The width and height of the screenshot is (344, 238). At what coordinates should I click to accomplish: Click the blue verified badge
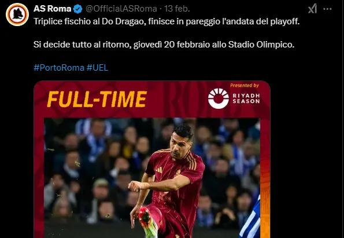click(x=77, y=9)
